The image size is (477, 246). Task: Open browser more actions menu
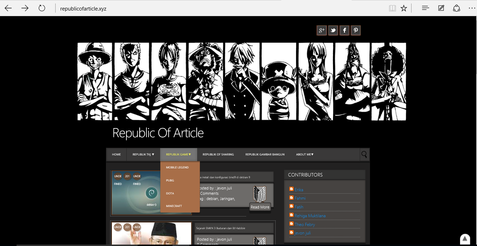tap(472, 8)
